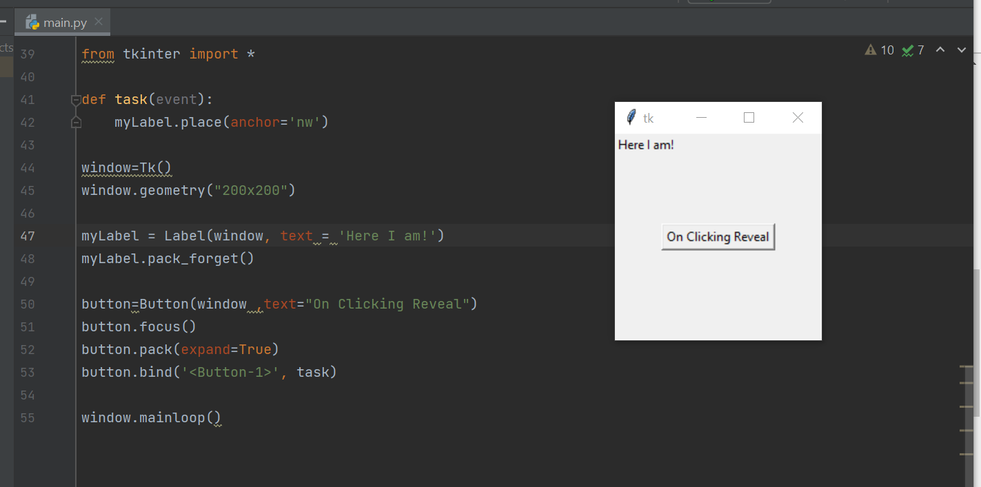
Task: Click the 'myLabel.pack_forget()' line
Action: click(168, 259)
